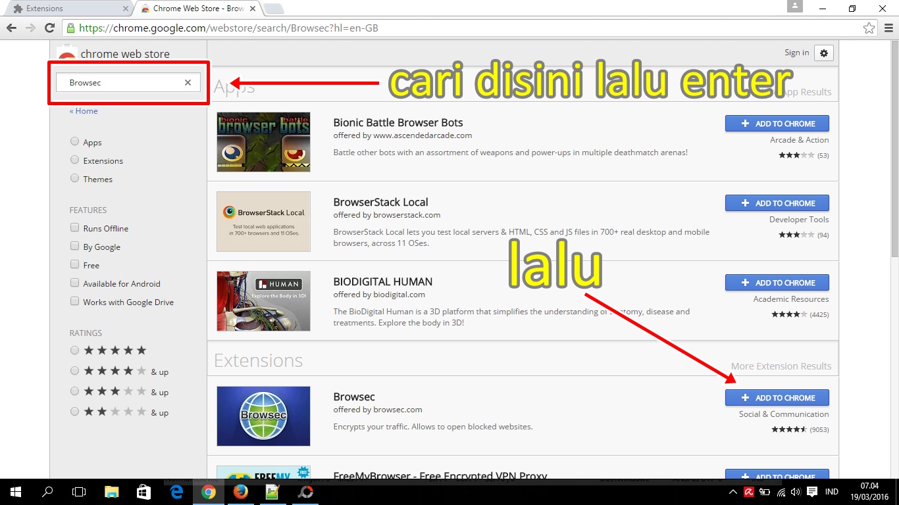
Task: Open the Notepad++ taskbar icon
Action: point(273,492)
